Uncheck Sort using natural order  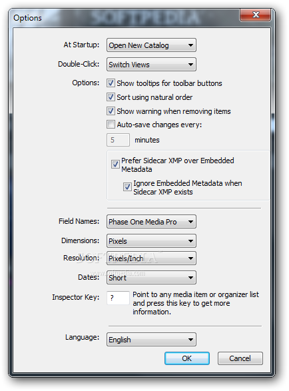point(111,97)
